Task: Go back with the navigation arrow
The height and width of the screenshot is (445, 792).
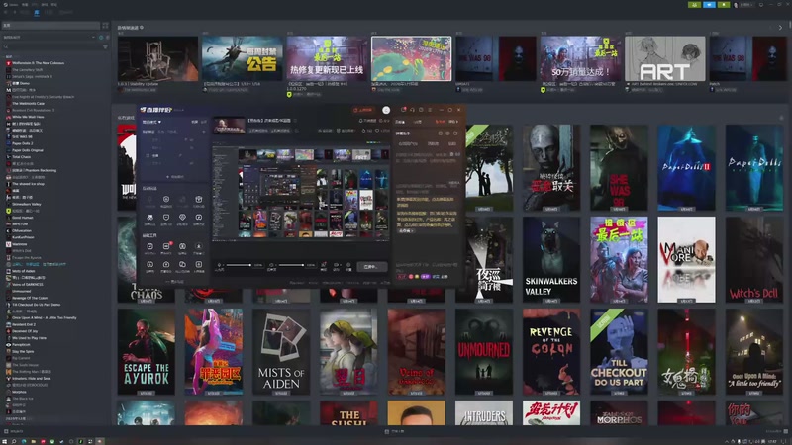Action: [6, 12]
